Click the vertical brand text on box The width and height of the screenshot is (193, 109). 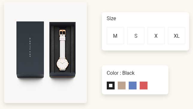(x=30, y=47)
